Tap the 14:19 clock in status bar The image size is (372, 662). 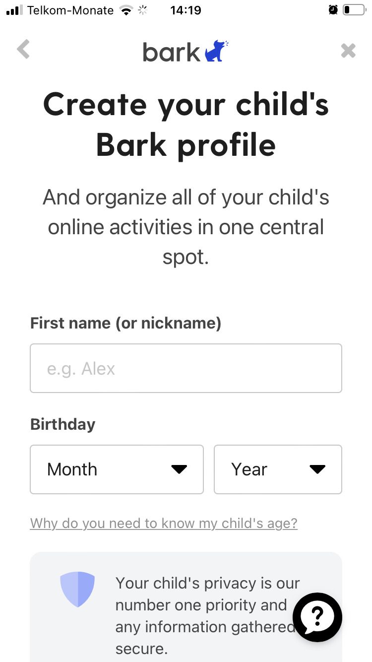[186, 10]
